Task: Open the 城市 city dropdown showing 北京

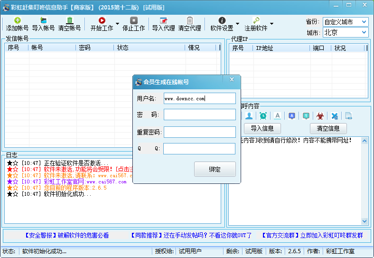Action: click(345, 32)
